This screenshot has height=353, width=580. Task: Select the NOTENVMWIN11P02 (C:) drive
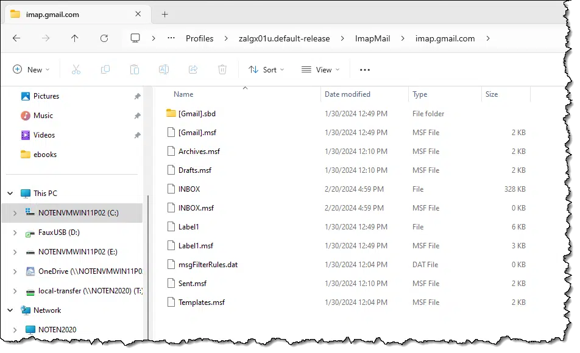pyautogui.click(x=79, y=213)
